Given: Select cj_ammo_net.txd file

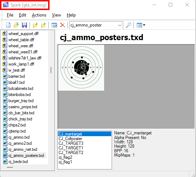Looking at the screenshot, I should (23, 149).
